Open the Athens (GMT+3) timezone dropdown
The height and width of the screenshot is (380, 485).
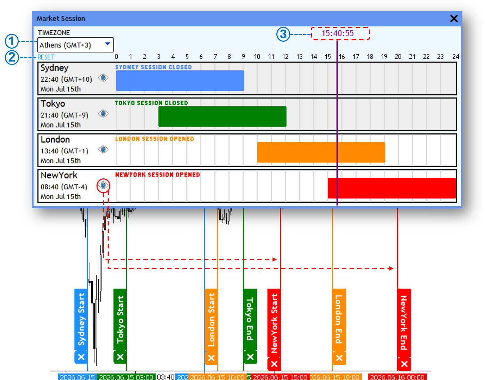click(x=76, y=45)
